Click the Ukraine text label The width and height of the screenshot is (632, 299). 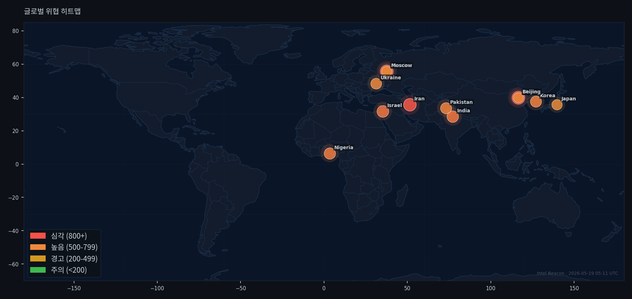391,78
